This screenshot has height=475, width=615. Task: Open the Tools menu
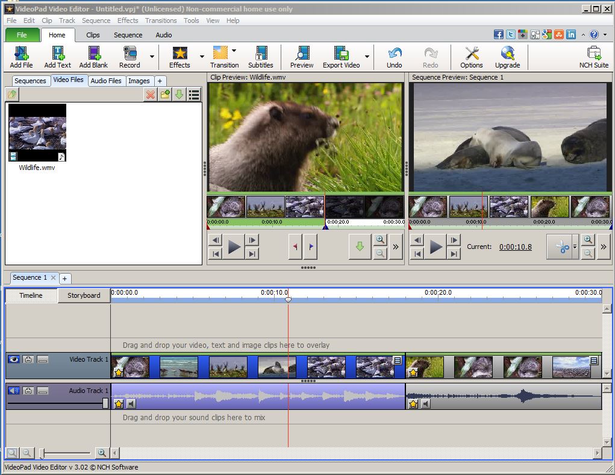click(x=192, y=20)
